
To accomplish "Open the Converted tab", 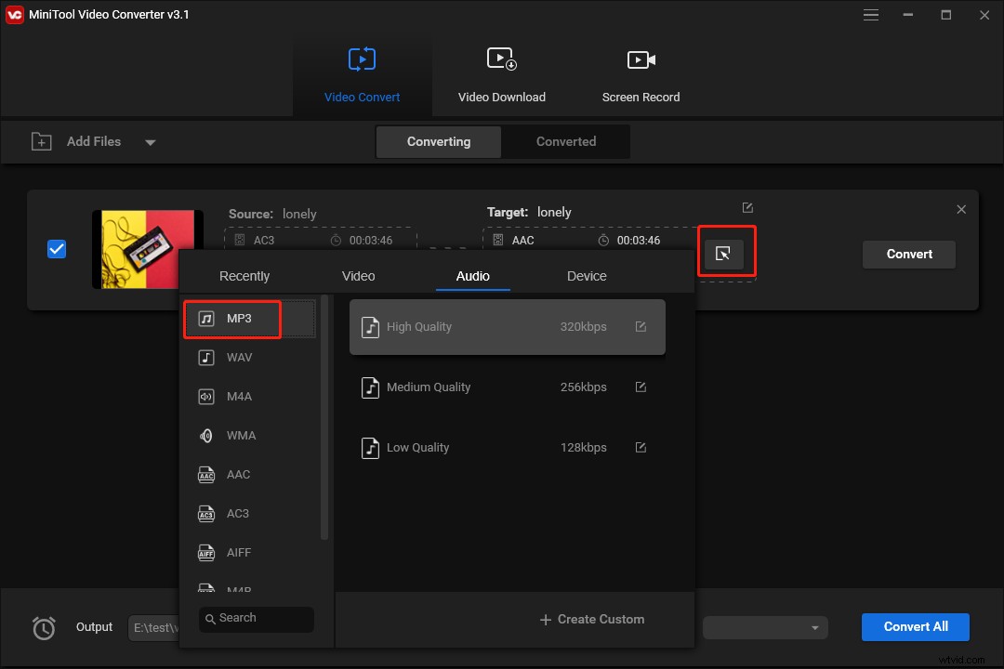I will [565, 141].
